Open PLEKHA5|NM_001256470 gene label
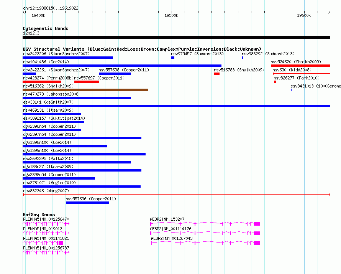 [x=46, y=219]
